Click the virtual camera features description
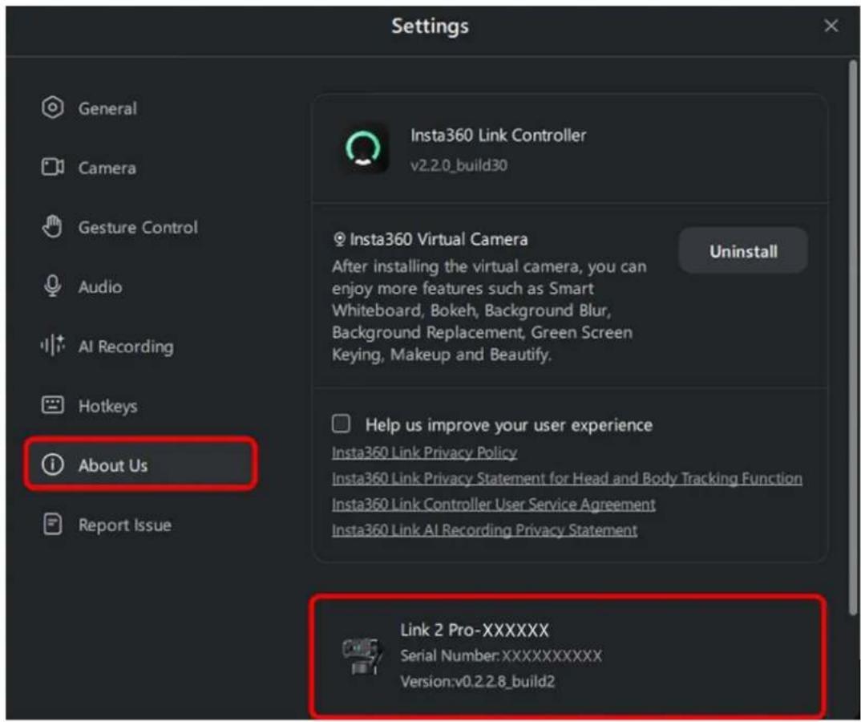Image resolution: width=861 pixels, height=722 pixels. [489, 310]
